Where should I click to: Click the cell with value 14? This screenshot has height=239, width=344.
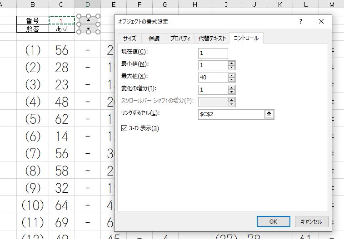tap(62, 136)
